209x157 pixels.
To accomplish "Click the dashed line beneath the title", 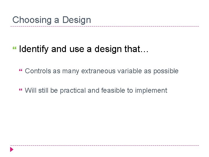I will 105,26.
